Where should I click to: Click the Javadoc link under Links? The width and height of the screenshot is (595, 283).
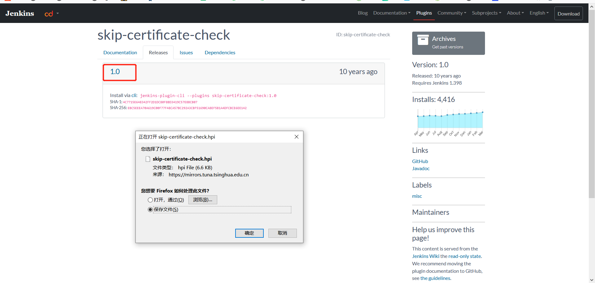pos(421,168)
